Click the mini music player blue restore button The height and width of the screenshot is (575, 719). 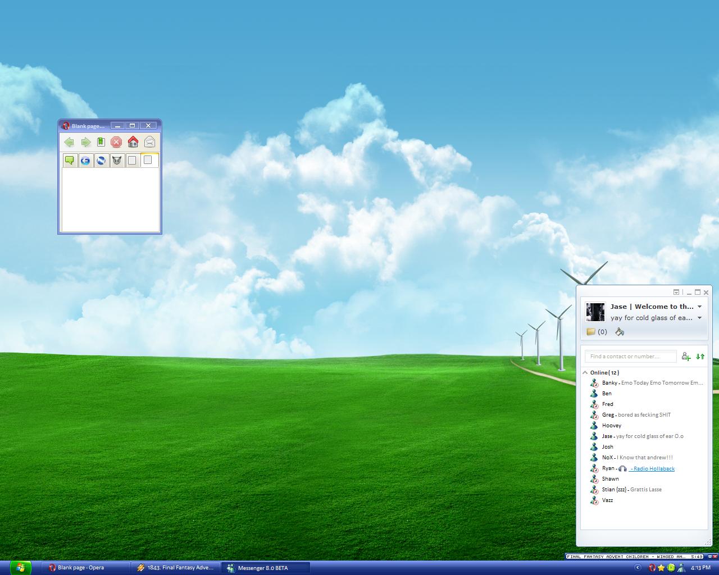tap(709, 556)
